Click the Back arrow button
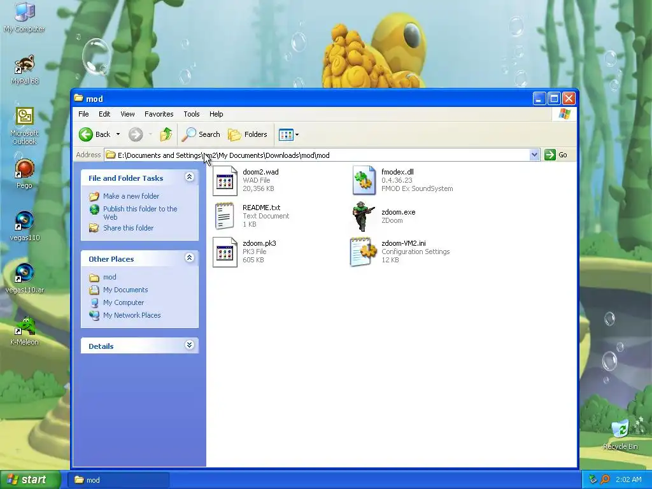 pyautogui.click(x=94, y=134)
